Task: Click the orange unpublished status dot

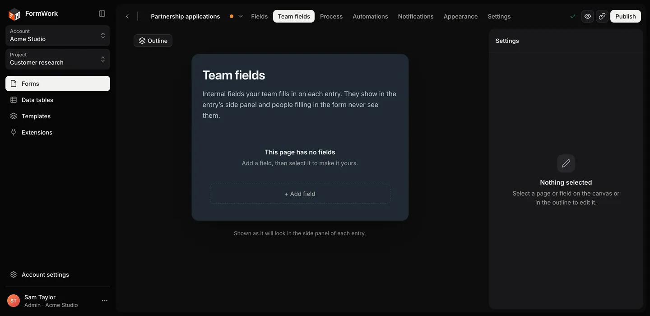Action: (x=232, y=16)
